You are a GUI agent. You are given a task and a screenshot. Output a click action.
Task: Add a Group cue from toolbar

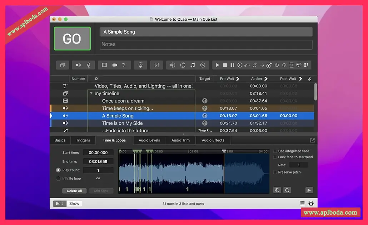click(63, 65)
